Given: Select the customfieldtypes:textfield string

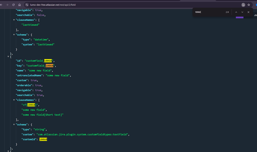Looking at the screenshot, I should tap(82, 135).
